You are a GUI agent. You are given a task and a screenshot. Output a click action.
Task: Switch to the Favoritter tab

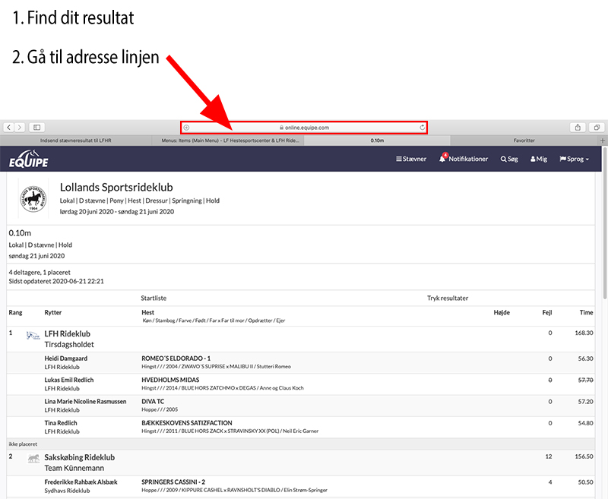pos(524,141)
